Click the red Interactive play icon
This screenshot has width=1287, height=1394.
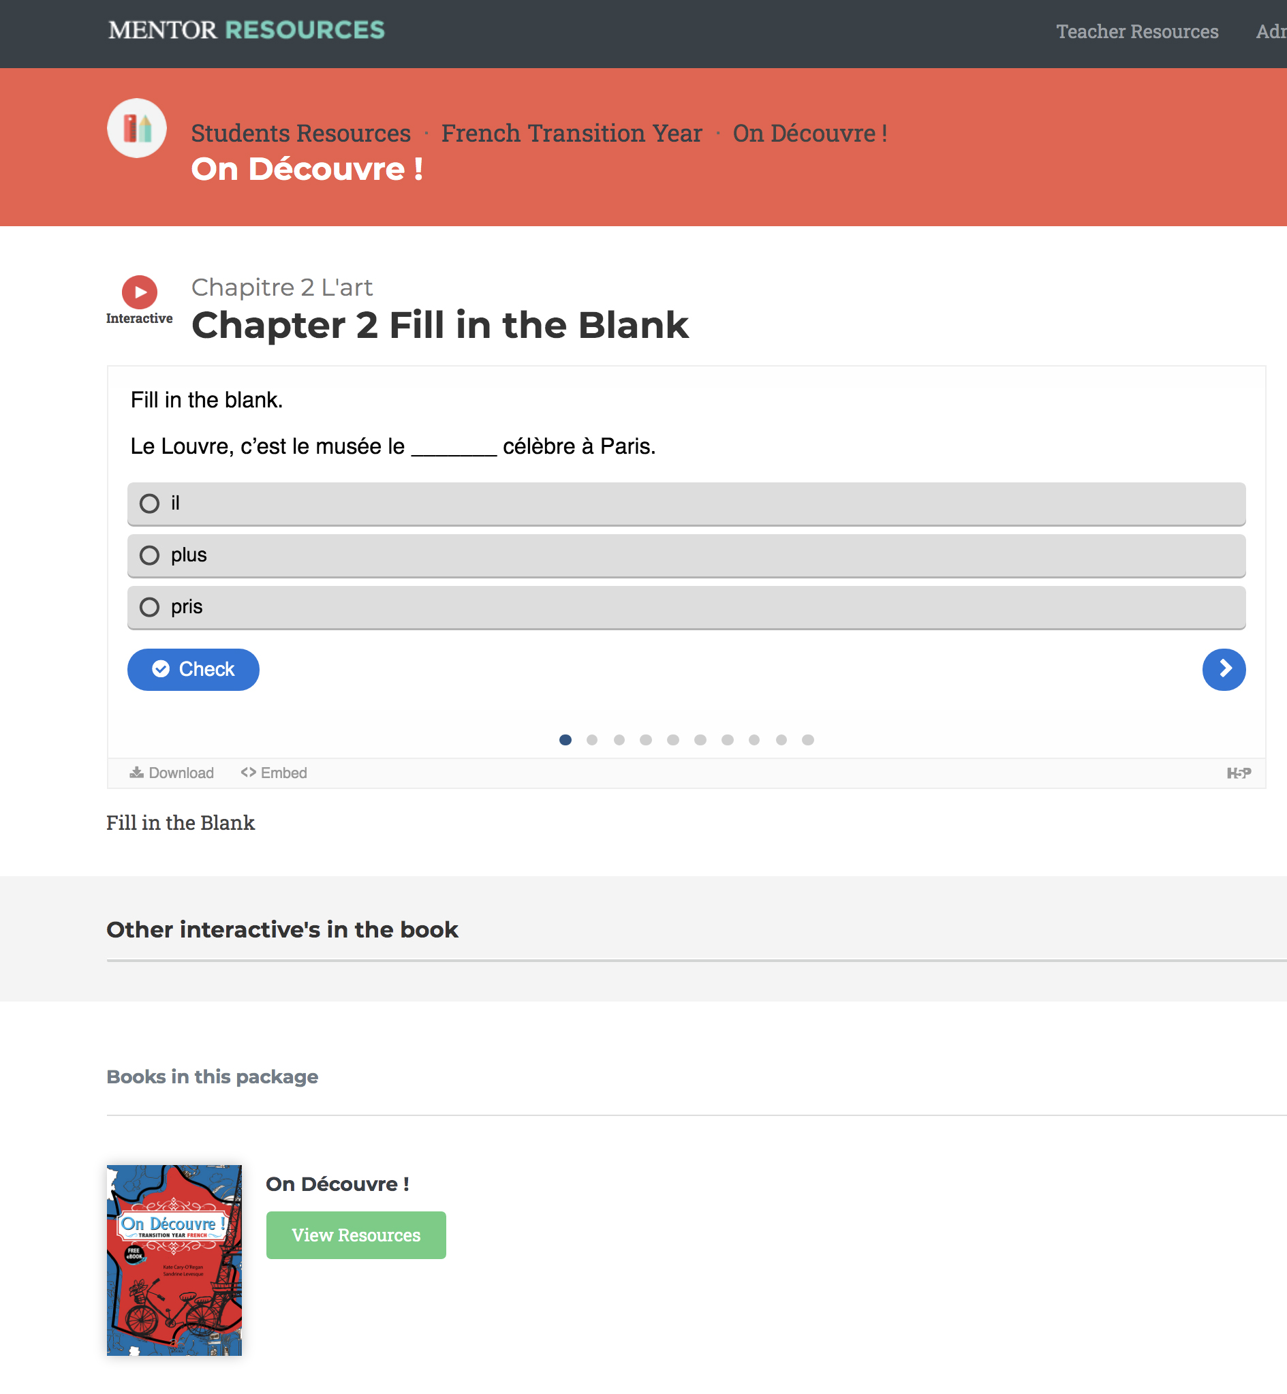[139, 292]
